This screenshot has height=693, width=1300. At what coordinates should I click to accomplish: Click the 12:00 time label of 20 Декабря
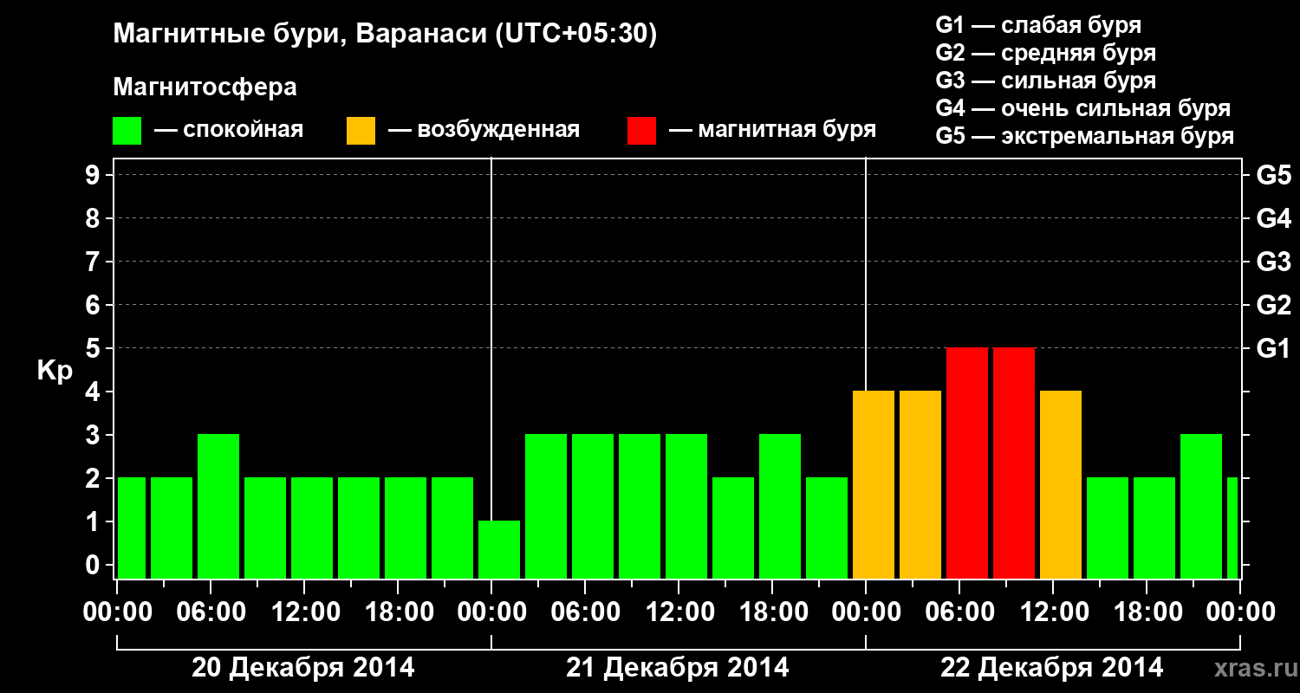pos(304,612)
